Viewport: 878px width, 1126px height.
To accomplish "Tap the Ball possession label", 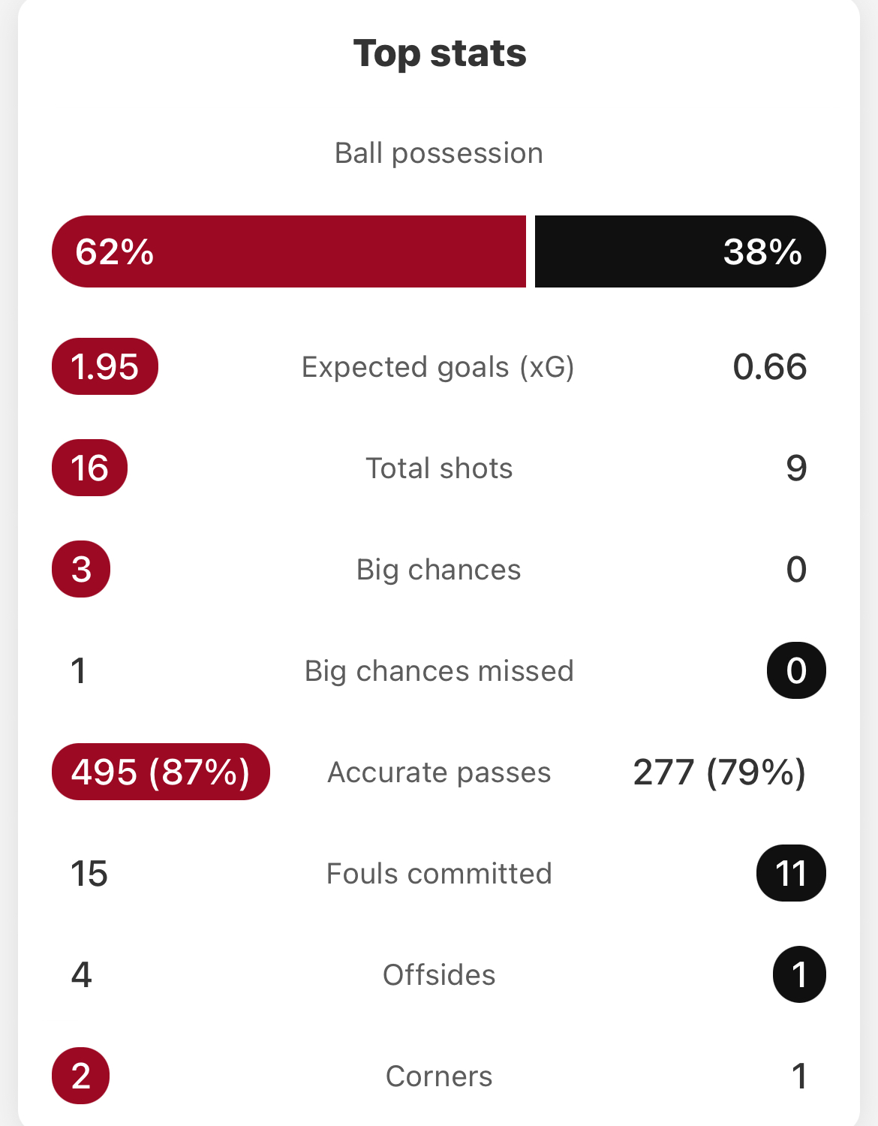I will (x=439, y=153).
